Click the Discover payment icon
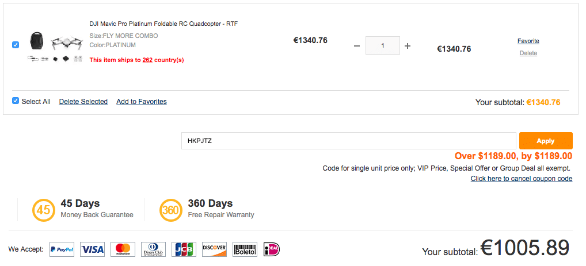This screenshot has width=586, height=266. (x=214, y=249)
